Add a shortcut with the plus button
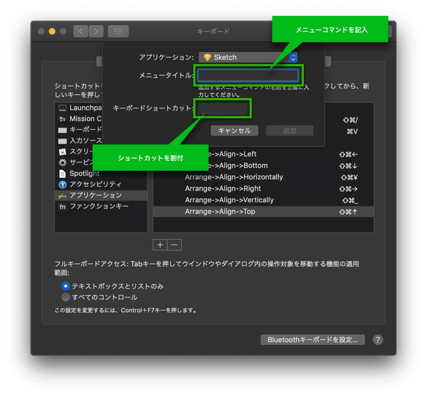This screenshot has height=396, width=427. tap(160, 245)
